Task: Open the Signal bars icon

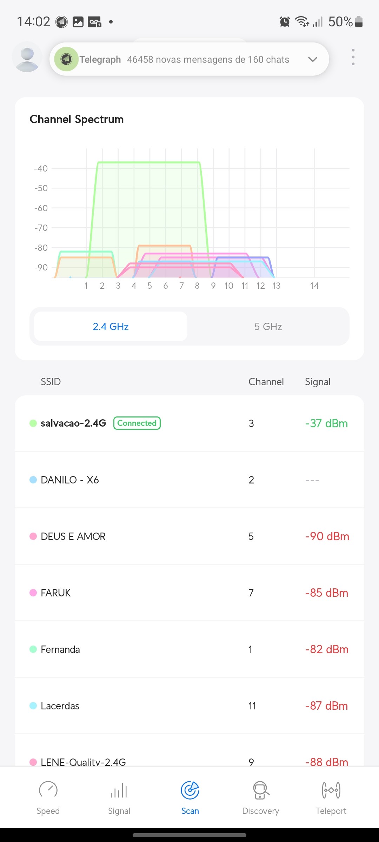Action: [x=119, y=791]
